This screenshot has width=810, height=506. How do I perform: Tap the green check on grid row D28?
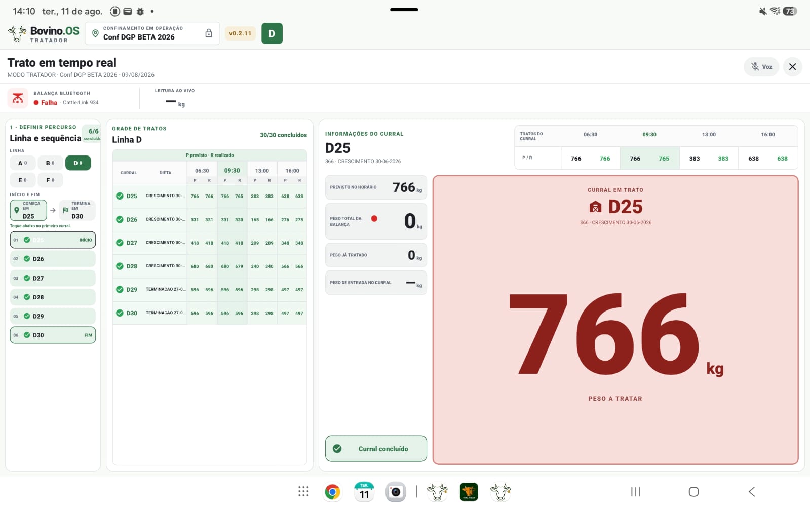[x=120, y=266]
